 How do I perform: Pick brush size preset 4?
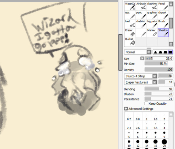pyautogui.click(x=164, y=126)
